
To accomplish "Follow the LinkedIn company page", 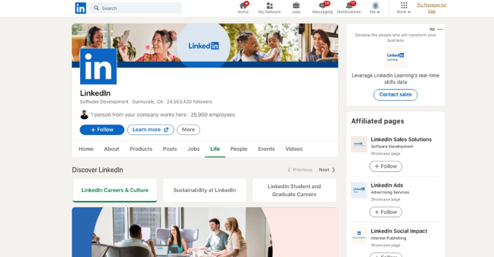I will [x=102, y=130].
